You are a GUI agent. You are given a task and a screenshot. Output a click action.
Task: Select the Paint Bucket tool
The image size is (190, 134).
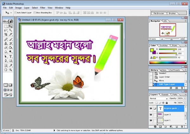[11, 48]
